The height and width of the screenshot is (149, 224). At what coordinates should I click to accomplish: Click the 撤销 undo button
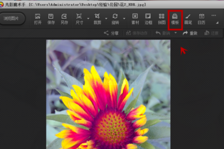click(163, 33)
